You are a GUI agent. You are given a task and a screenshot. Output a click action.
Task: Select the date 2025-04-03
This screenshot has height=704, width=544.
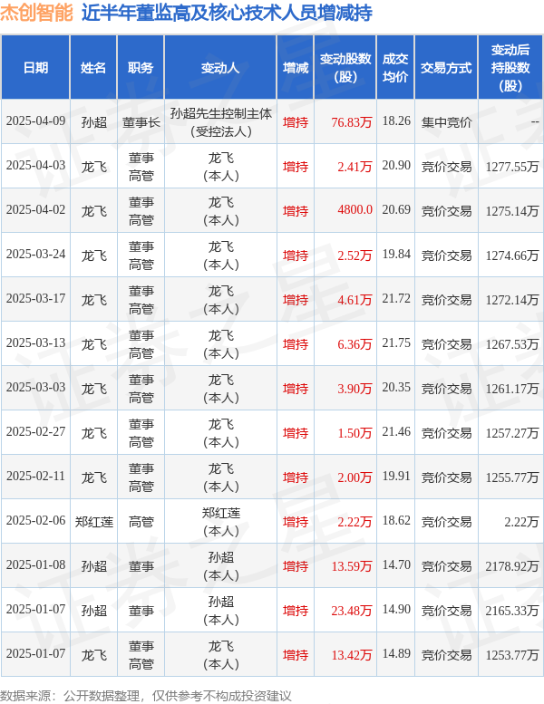click(x=35, y=166)
